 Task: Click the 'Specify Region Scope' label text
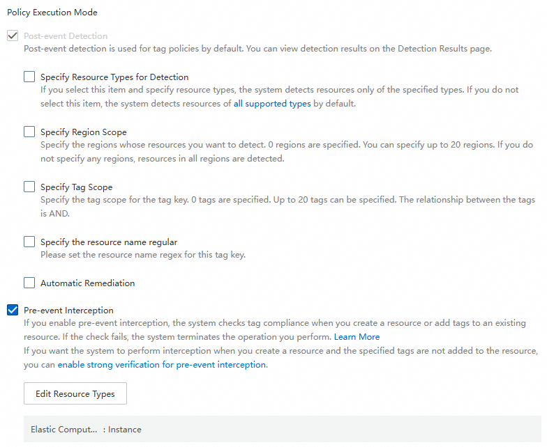[x=84, y=132]
